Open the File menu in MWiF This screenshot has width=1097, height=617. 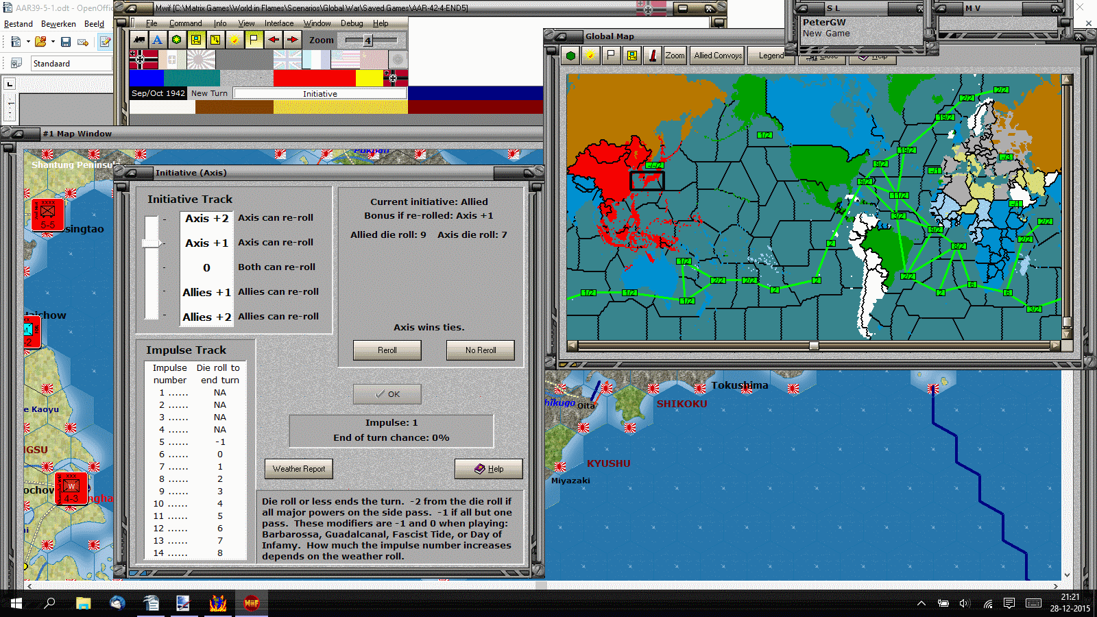click(152, 23)
